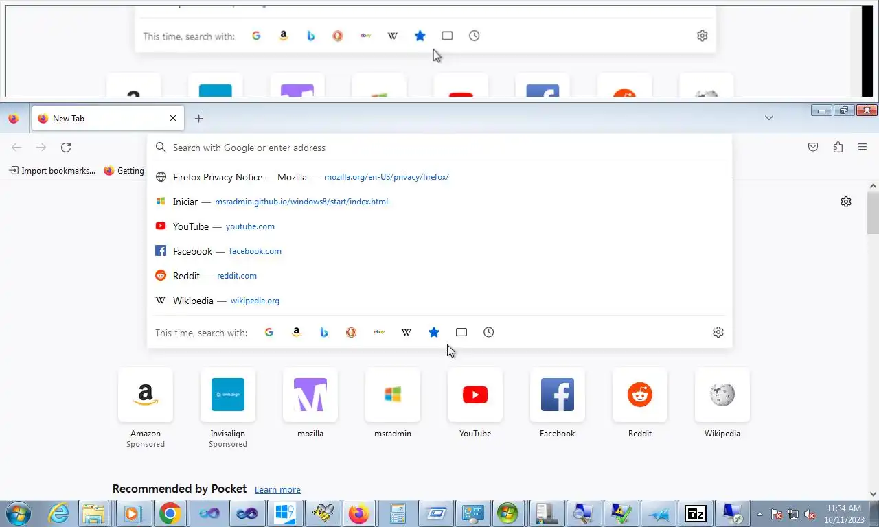The image size is (879, 527).
Task: Open search settings gear in background window
Action: point(702,36)
